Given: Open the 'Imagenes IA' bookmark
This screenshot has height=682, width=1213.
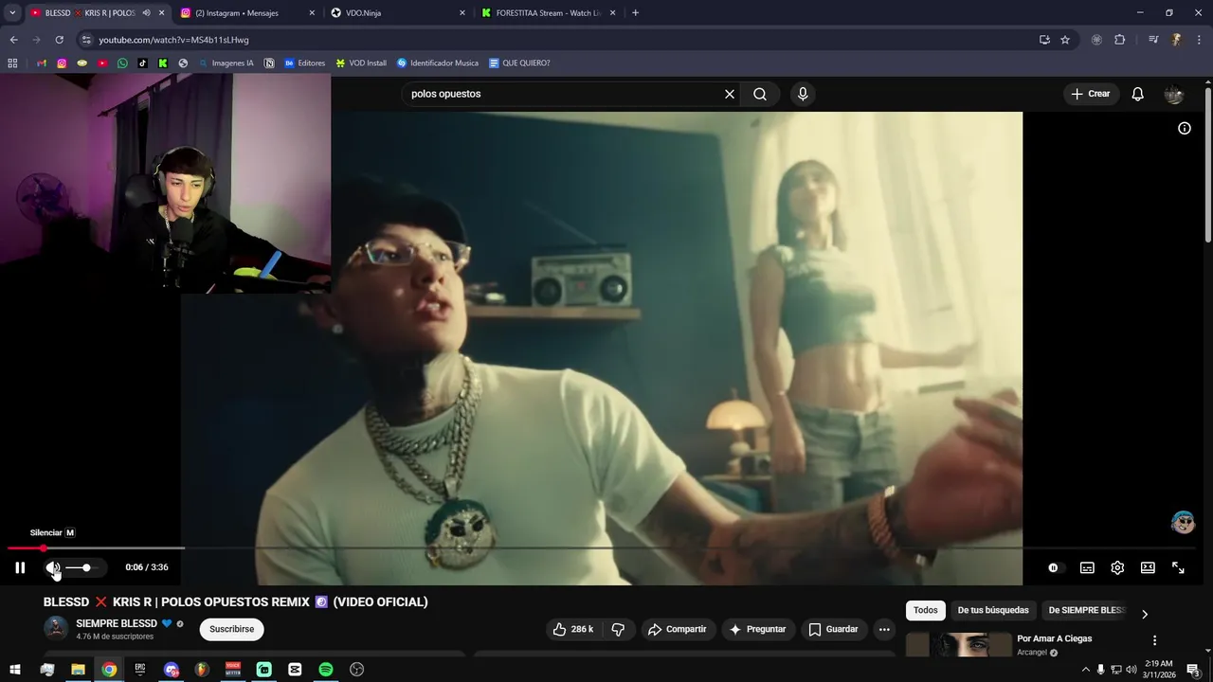Looking at the screenshot, I should tap(226, 63).
